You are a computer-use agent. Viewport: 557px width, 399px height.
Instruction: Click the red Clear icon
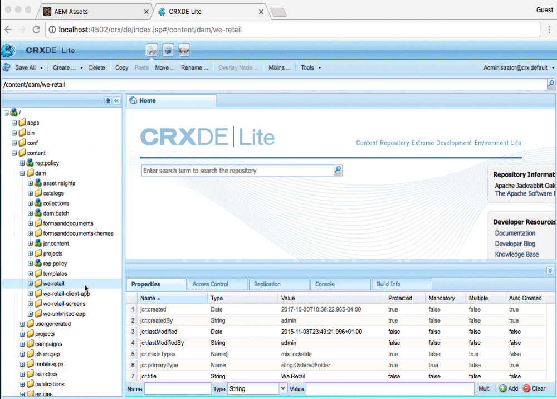pos(526,388)
